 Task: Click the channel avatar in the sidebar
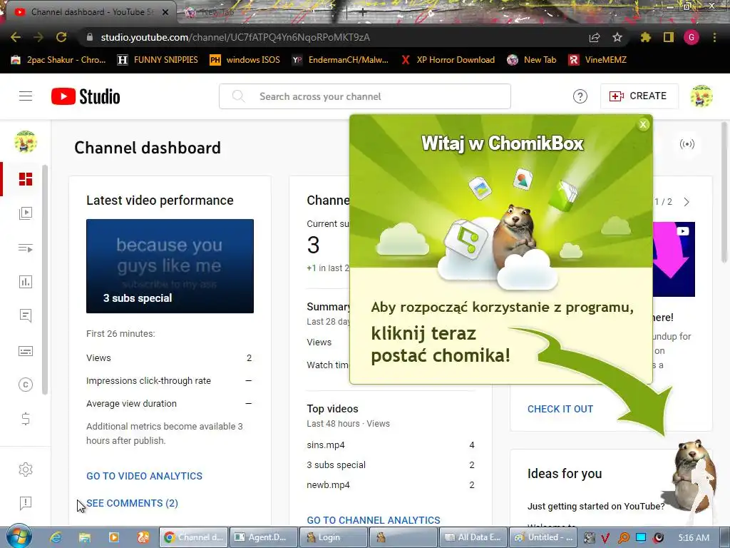point(26,142)
